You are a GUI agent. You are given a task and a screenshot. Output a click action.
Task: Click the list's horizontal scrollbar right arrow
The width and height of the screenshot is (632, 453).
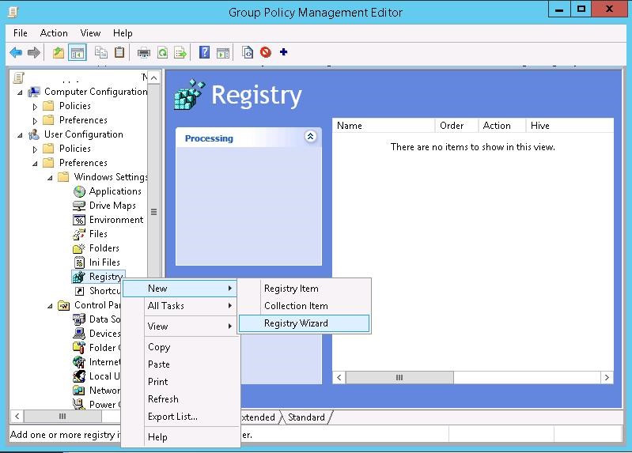click(x=607, y=378)
